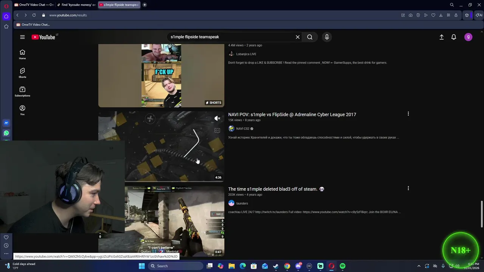Click the launders channel avatar
The image size is (484, 272).
pyautogui.click(x=231, y=203)
